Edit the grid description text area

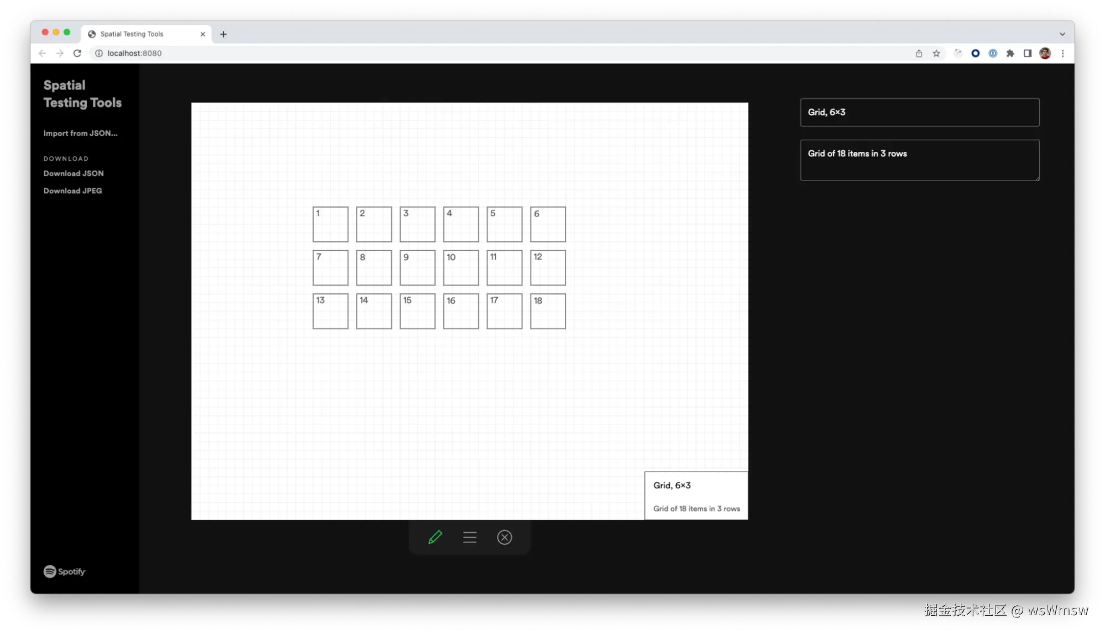(x=919, y=160)
